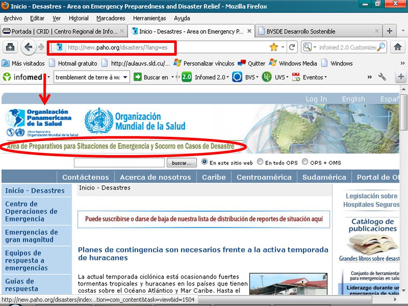Expand the infomed search terms dropdown
This screenshot has height=306, width=408.
(125, 77)
